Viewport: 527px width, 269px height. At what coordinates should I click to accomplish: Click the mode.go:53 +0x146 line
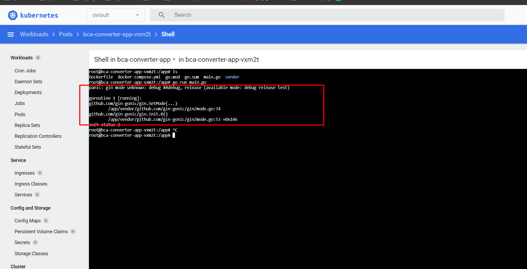click(x=173, y=119)
